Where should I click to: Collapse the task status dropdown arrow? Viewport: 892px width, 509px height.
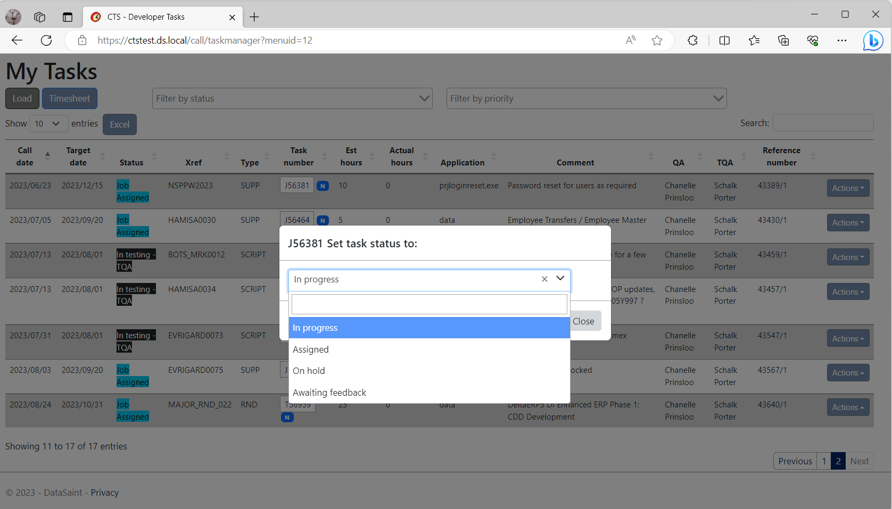[x=560, y=278]
